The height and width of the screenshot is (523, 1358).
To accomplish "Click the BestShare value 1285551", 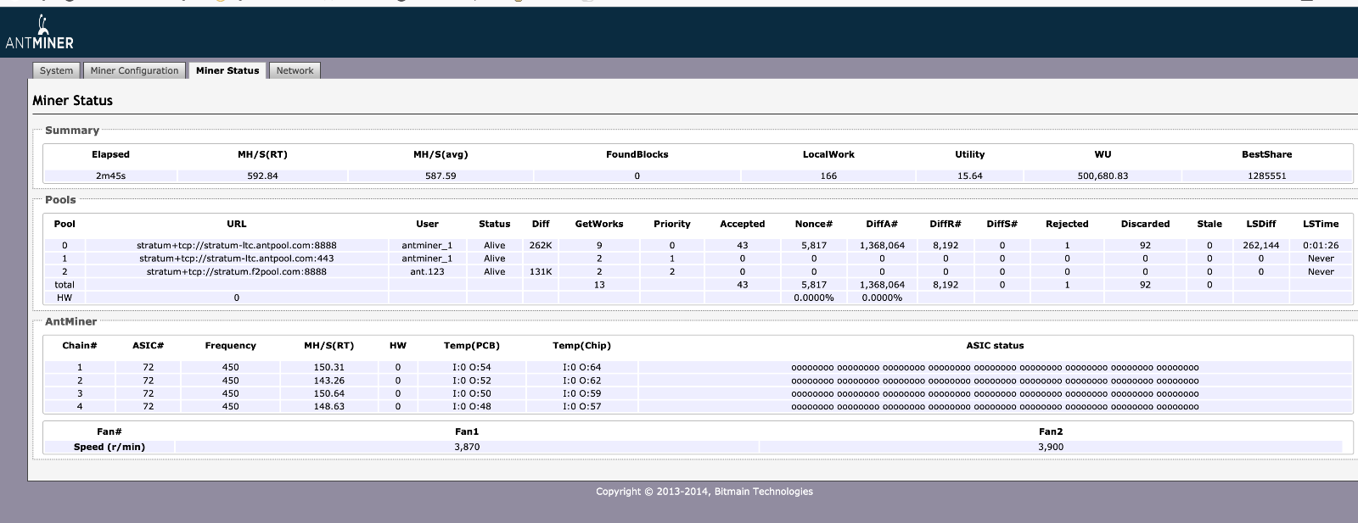I will tap(1266, 175).
